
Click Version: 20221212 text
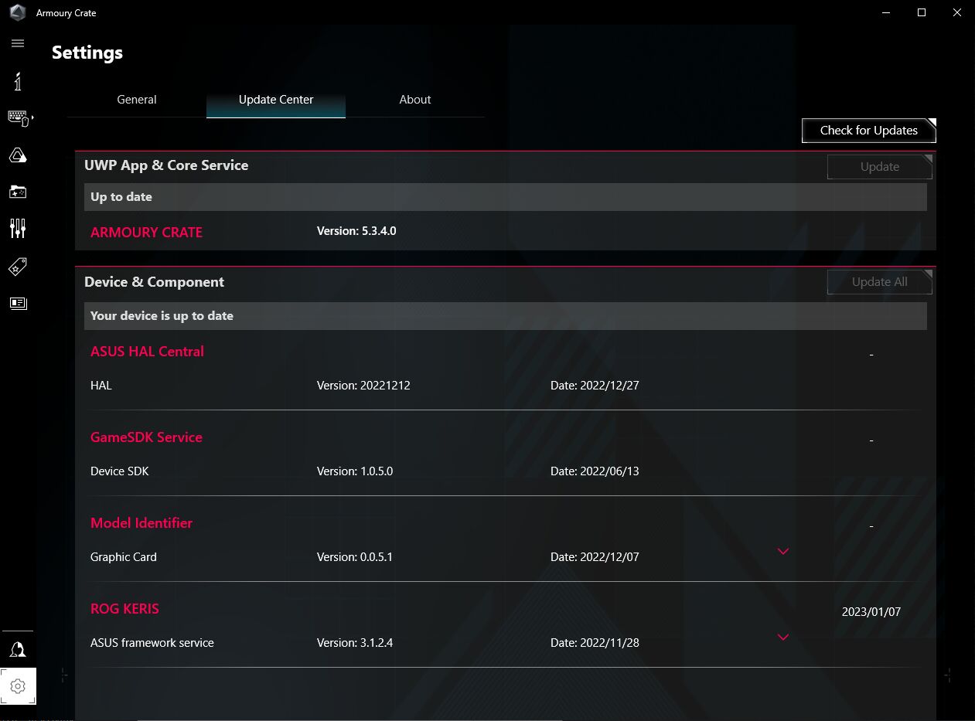[x=363, y=385]
